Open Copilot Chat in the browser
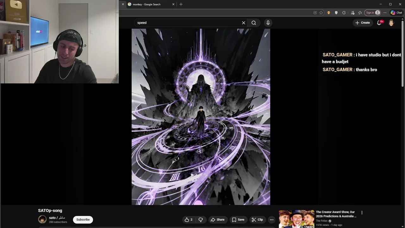The width and height of the screenshot is (405, 228). 396,13
